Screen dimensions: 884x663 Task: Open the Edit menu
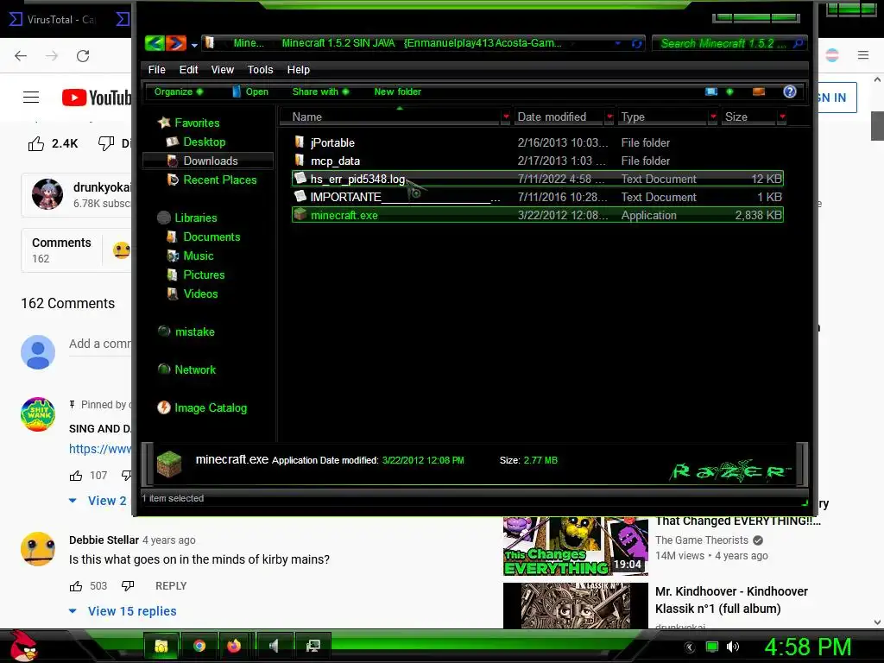(x=188, y=69)
